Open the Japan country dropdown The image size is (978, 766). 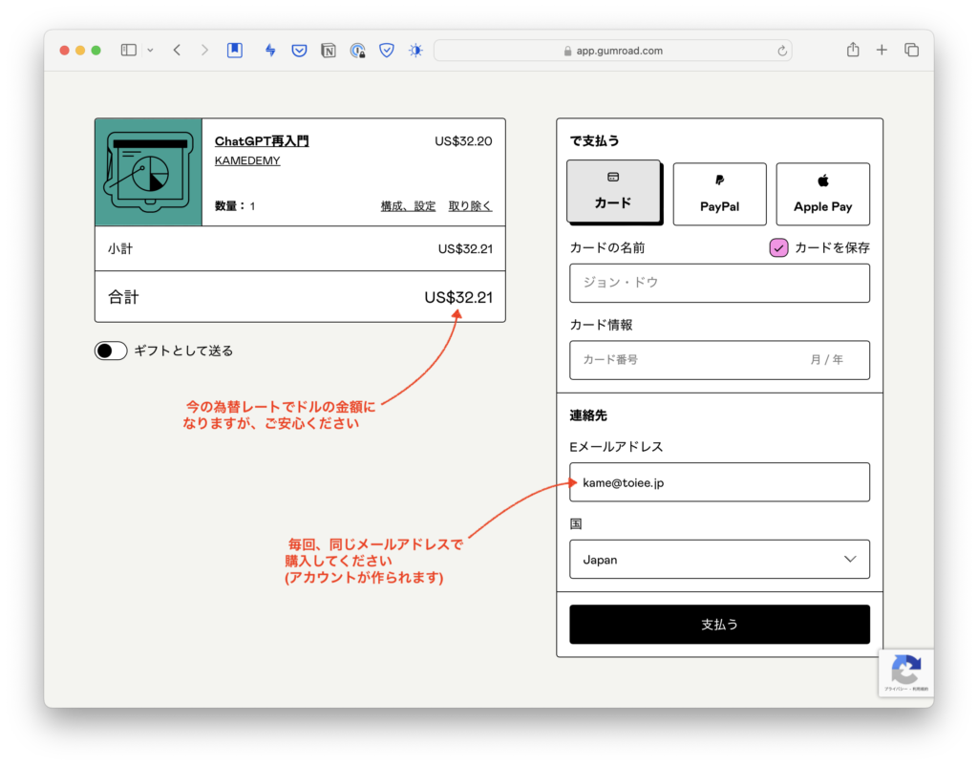tap(719, 560)
